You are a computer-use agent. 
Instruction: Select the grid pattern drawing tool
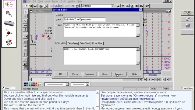pyautogui.click(x=25, y=68)
